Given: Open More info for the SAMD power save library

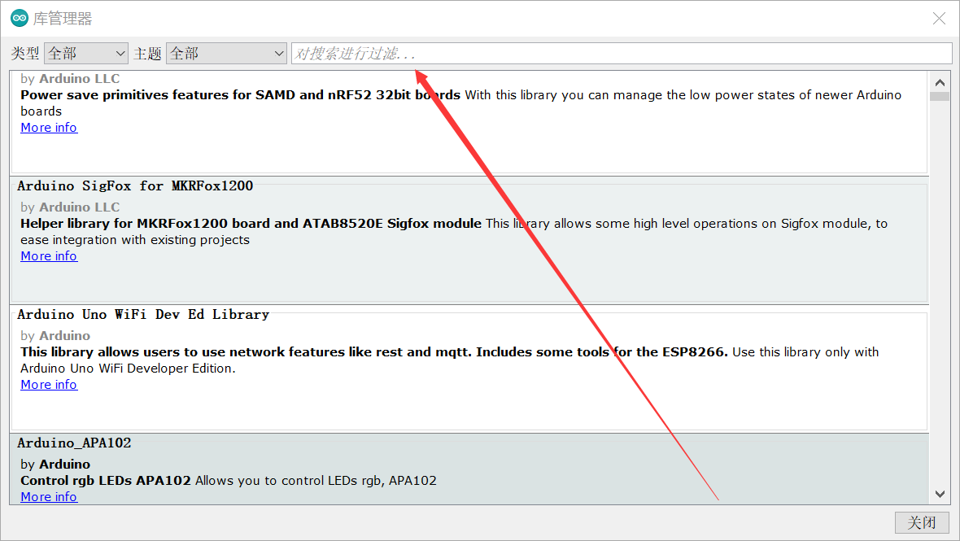Looking at the screenshot, I should (49, 127).
